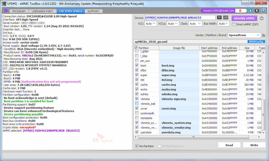Click the horizontal scrollbar left arrow

pyautogui.click(x=136, y=137)
